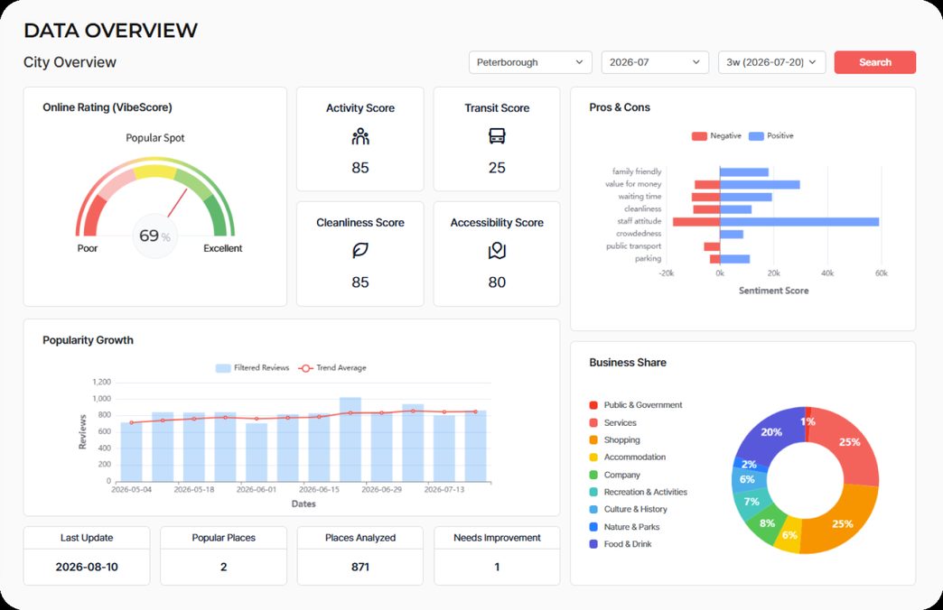Click the Activity Score value 85
Image resolution: width=943 pixels, height=610 pixels.
coord(360,168)
